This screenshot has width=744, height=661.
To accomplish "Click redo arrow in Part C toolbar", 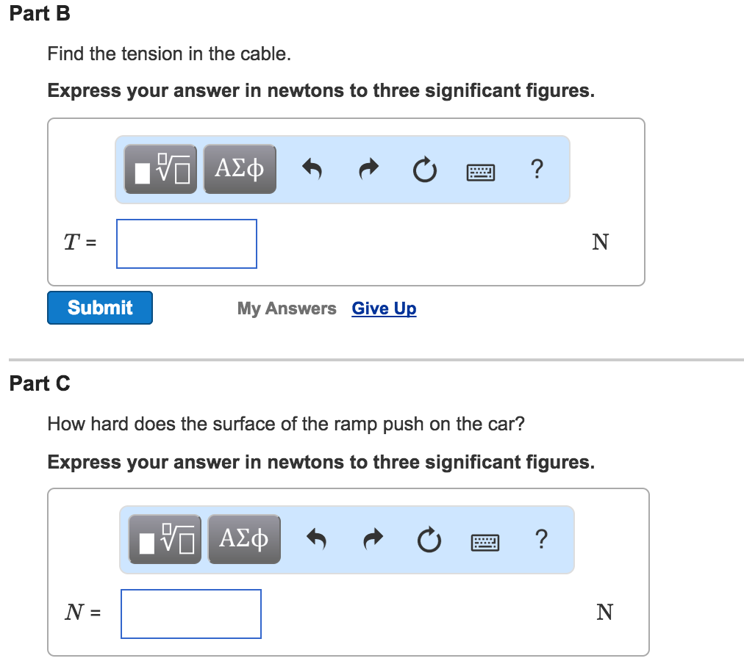I will (x=372, y=541).
